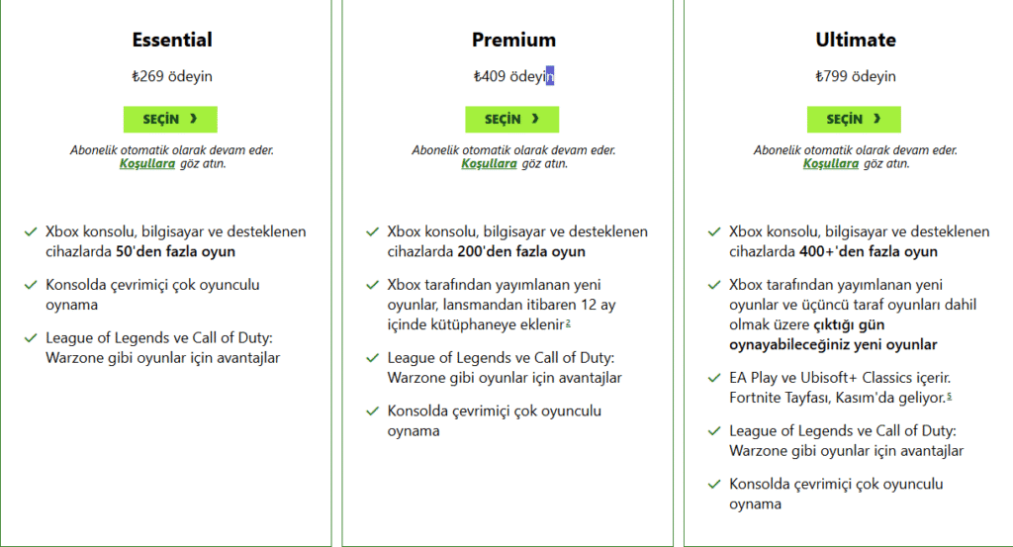
Task: Click checkmark beside Ultimate '400+'den fazla oyun'
Action: coord(714,232)
